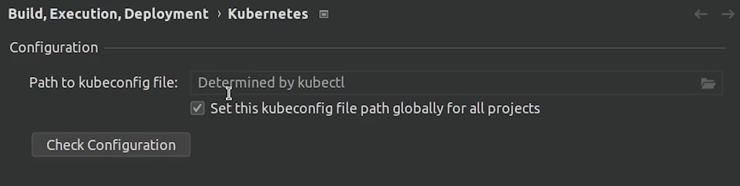Viewport: 740px width, 186px height.
Task: Click the 'Path to kubeconfig file:' label
Action: click(103, 83)
